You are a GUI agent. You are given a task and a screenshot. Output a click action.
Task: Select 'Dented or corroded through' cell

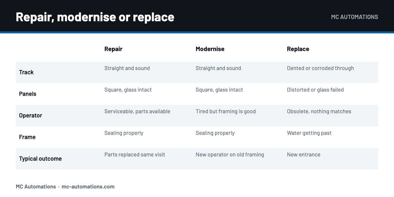(320, 68)
